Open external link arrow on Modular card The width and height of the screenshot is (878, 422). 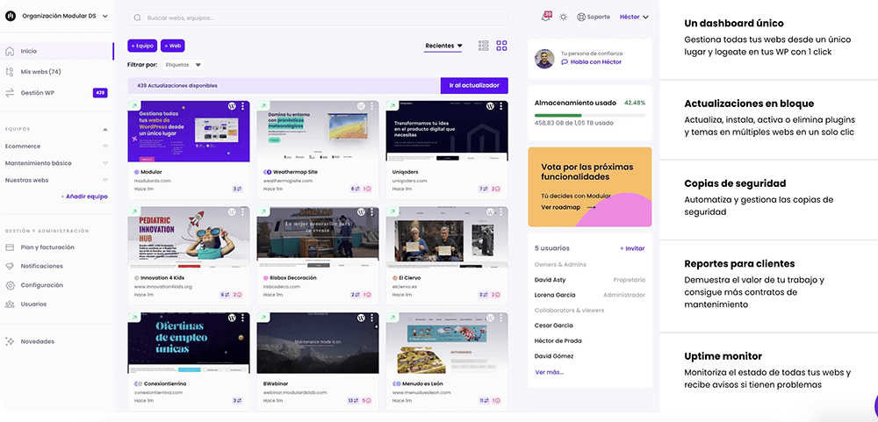coord(133,105)
